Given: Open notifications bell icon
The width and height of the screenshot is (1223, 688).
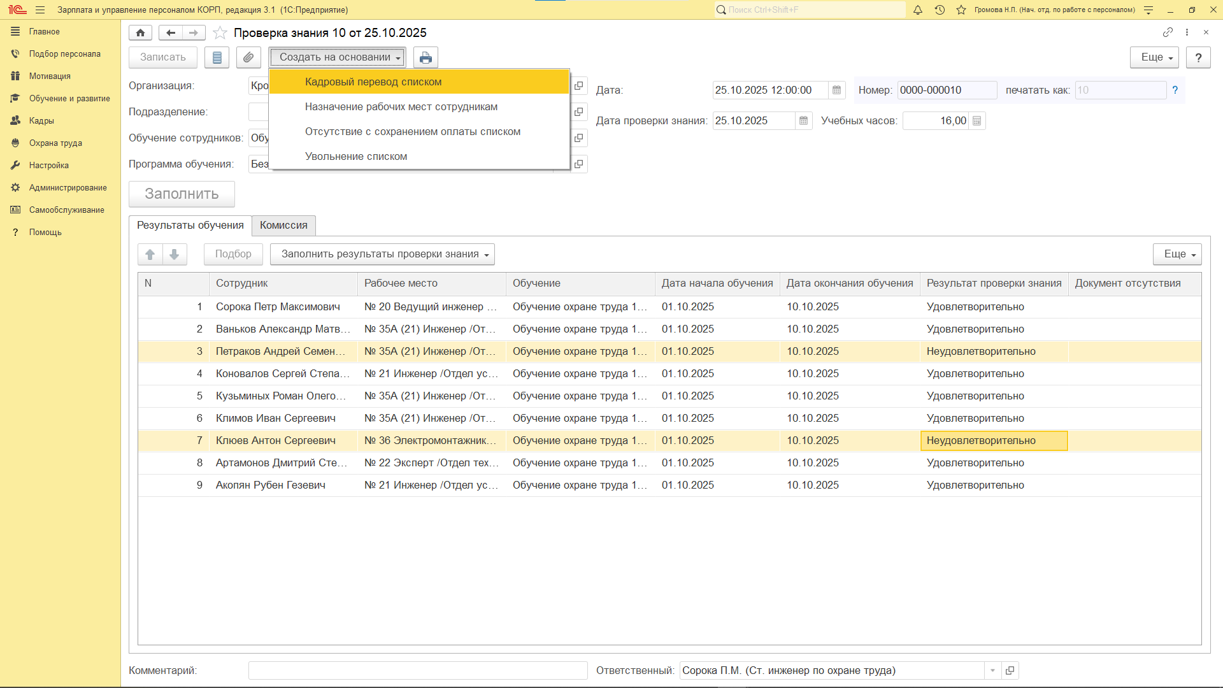Looking at the screenshot, I should (x=918, y=10).
